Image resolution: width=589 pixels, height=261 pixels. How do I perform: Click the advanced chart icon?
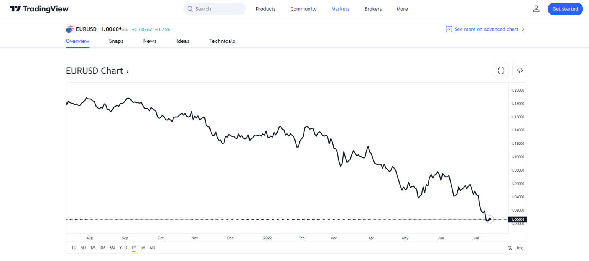(449, 29)
